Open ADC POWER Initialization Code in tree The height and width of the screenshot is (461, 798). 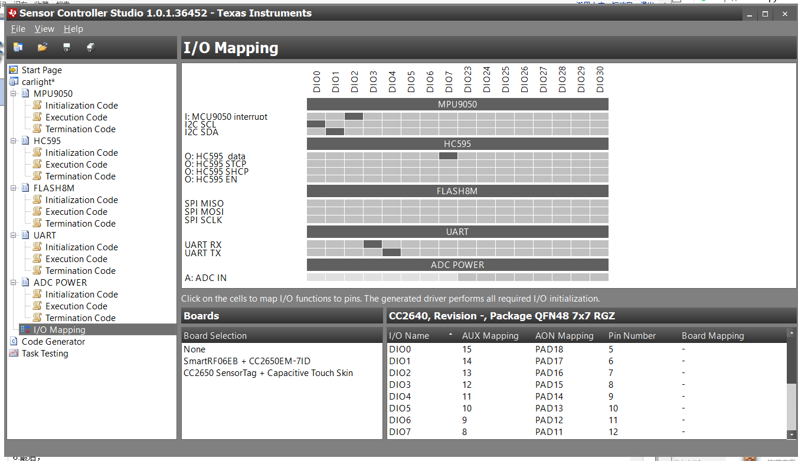[x=81, y=294]
